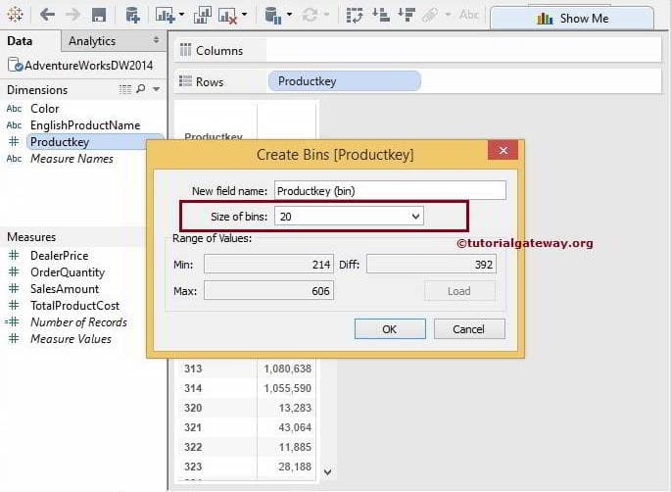Open the Size of bins dropdown

(x=415, y=217)
